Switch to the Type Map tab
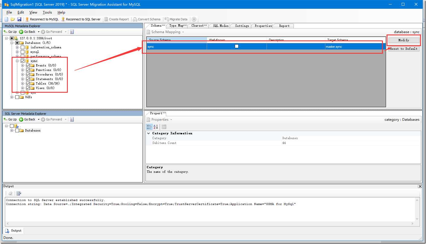This screenshot has width=426, height=244. pyautogui.click(x=178, y=26)
